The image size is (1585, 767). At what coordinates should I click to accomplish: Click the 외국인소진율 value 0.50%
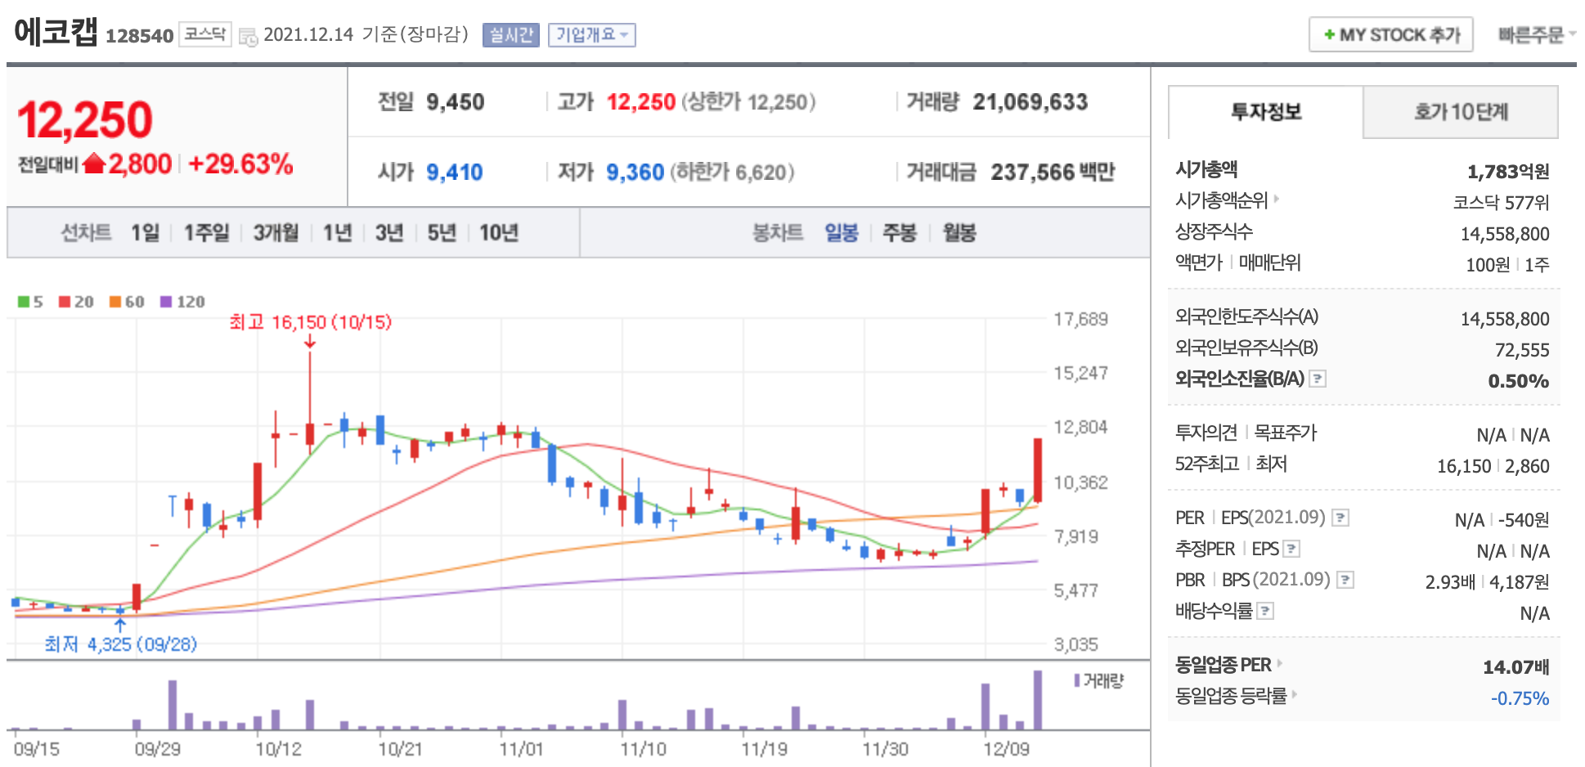[x=1519, y=381]
